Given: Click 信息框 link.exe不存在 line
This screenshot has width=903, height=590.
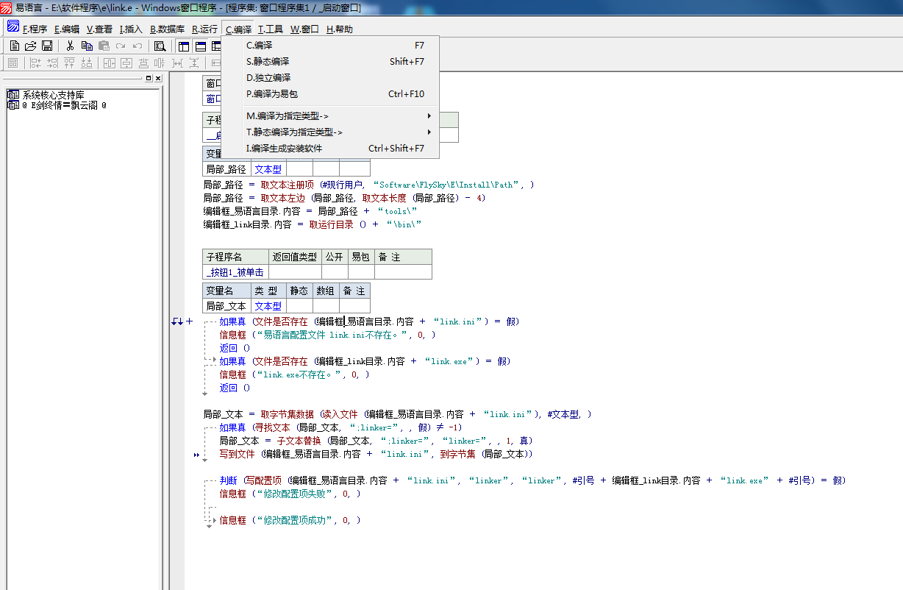Looking at the screenshot, I should click(294, 374).
